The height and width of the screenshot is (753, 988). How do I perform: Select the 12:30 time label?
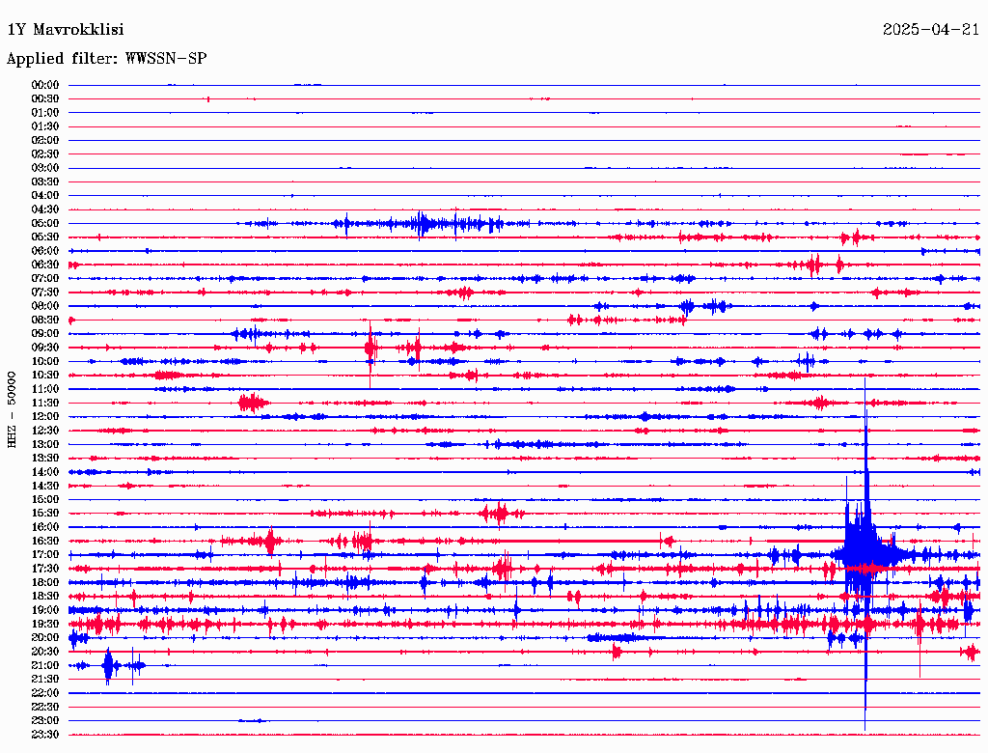pyautogui.click(x=45, y=431)
